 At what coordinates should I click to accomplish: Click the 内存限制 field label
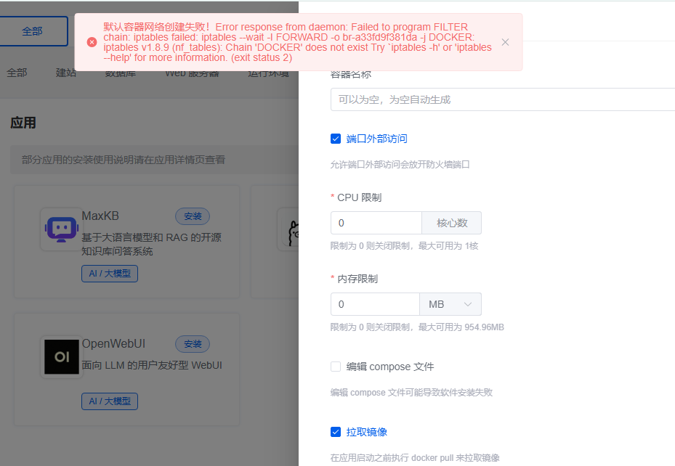coord(357,279)
